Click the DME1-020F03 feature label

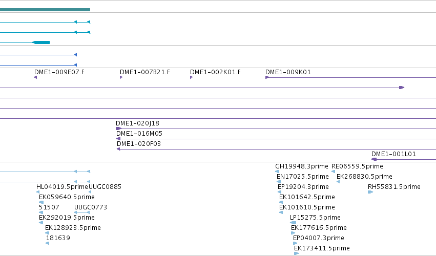point(139,144)
